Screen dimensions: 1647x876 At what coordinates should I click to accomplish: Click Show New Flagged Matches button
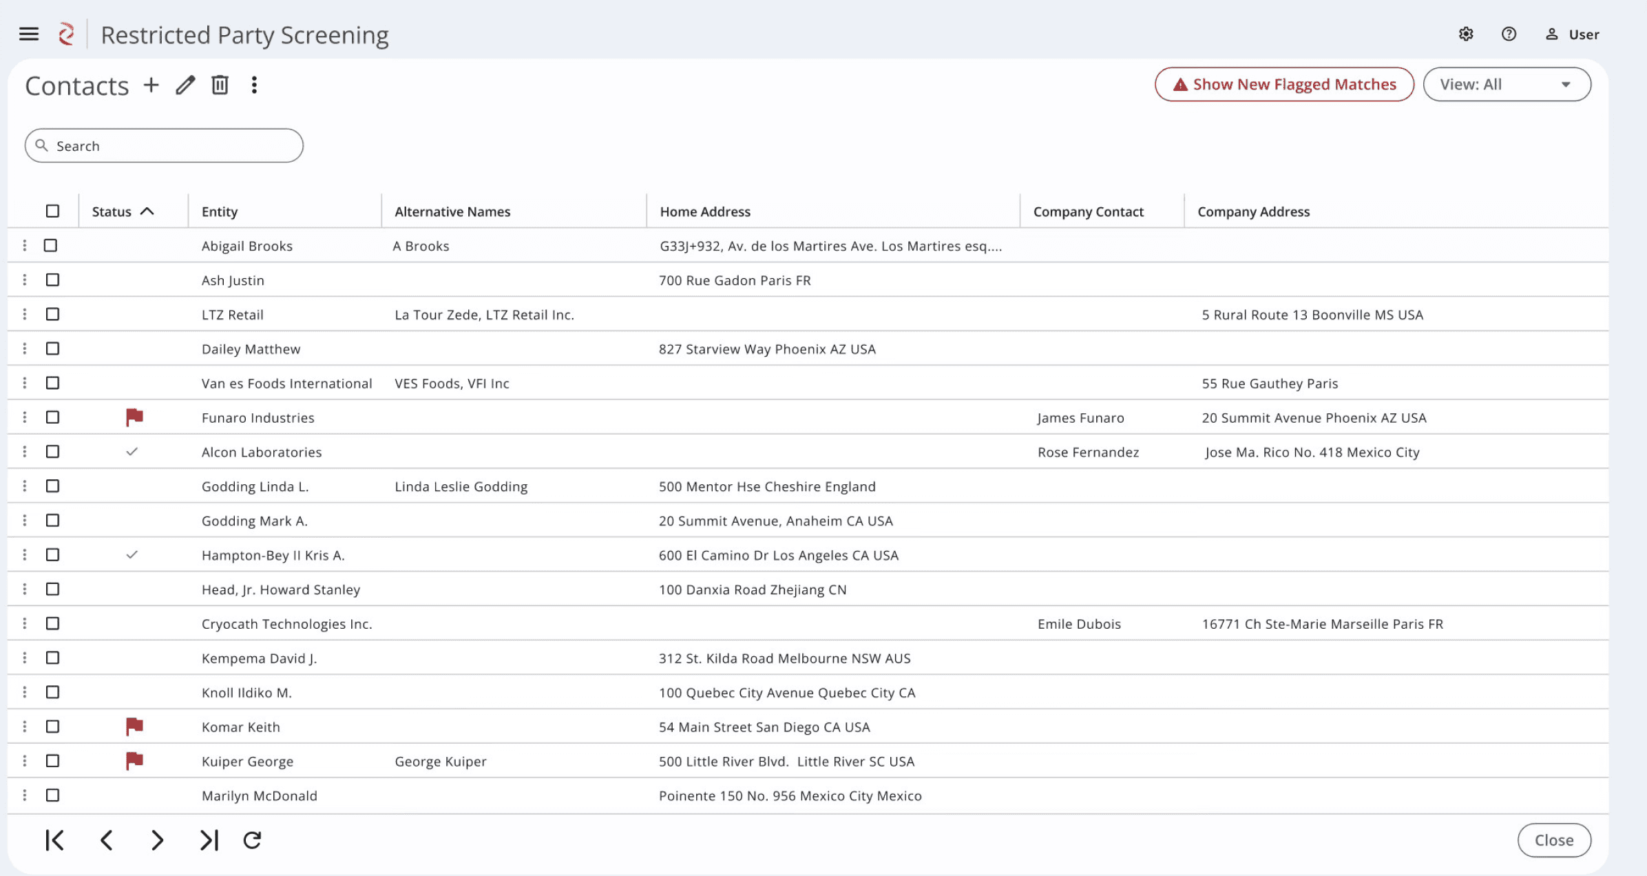pyautogui.click(x=1284, y=84)
